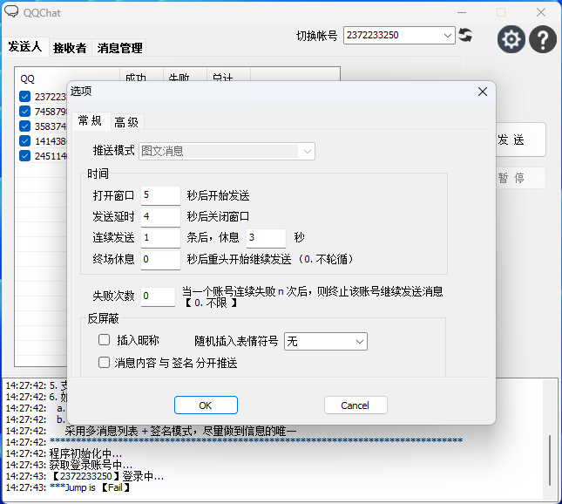562x504 pixels.
Task: Click log line '程序初始化中...'
Action: [x=85, y=453]
